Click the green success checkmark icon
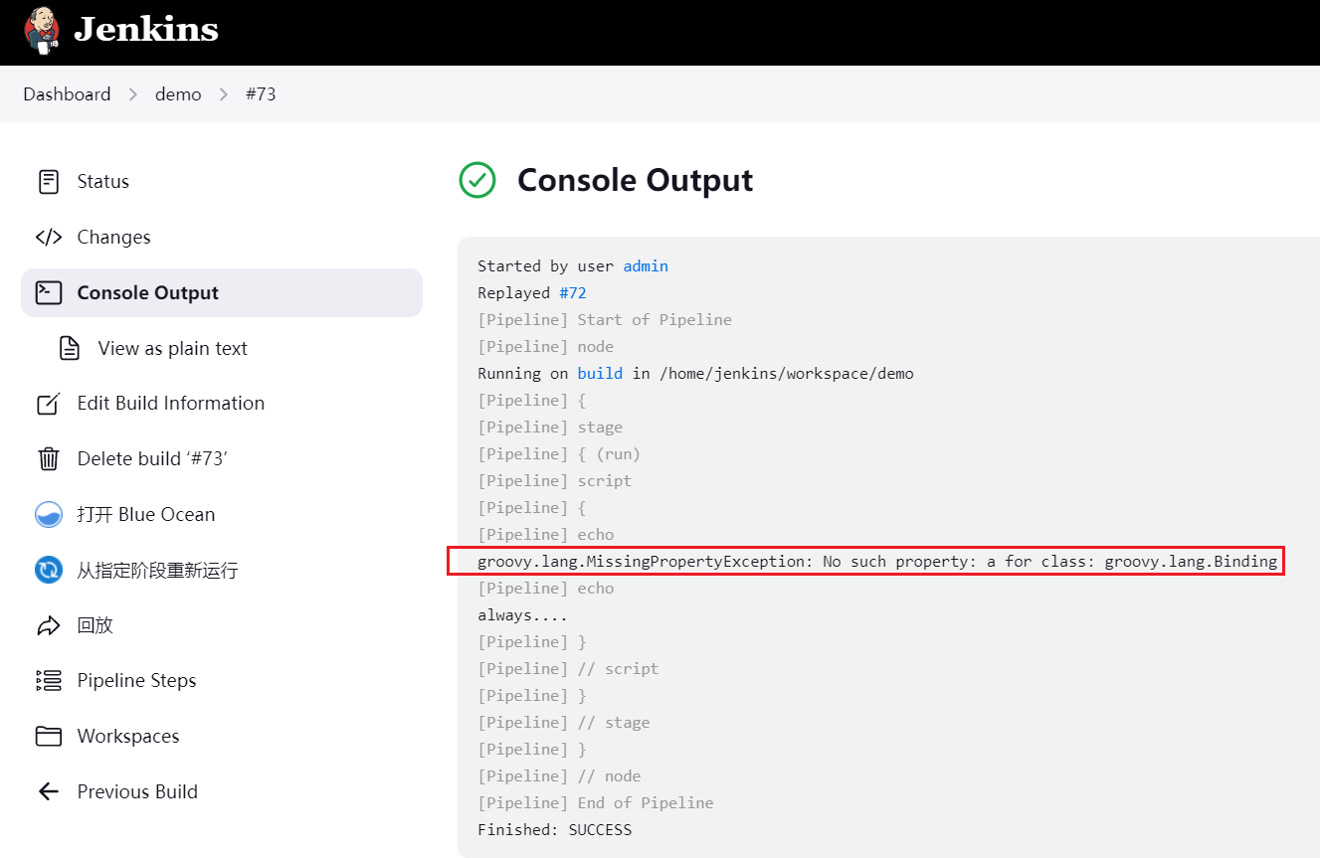Image resolution: width=1320 pixels, height=858 pixels. (x=477, y=180)
